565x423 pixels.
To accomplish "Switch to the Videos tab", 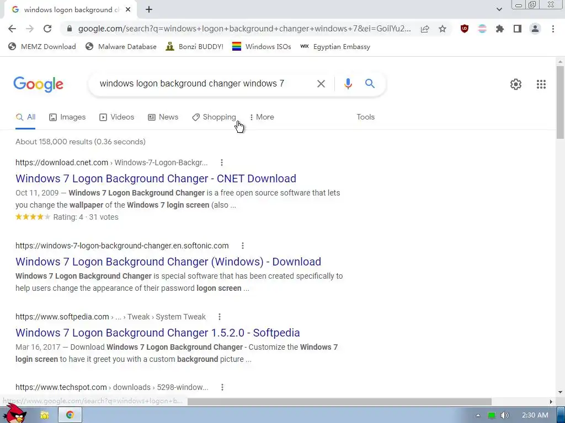I will pos(117,117).
